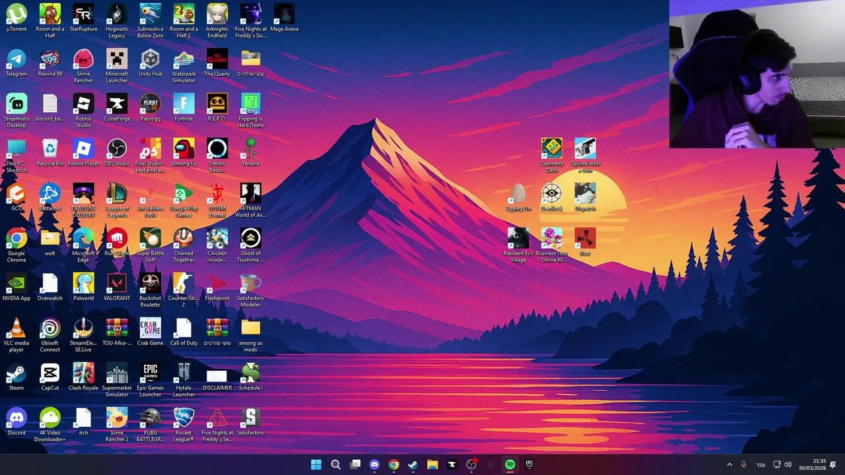Open the OBS Studio desktop icon

tap(117, 153)
